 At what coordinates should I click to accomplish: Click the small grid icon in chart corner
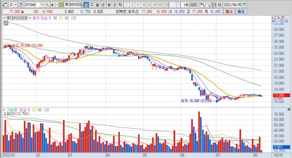coord(6,23)
